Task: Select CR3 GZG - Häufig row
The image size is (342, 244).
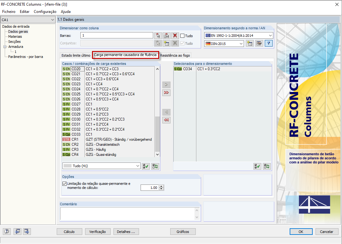Action: click(x=108, y=150)
